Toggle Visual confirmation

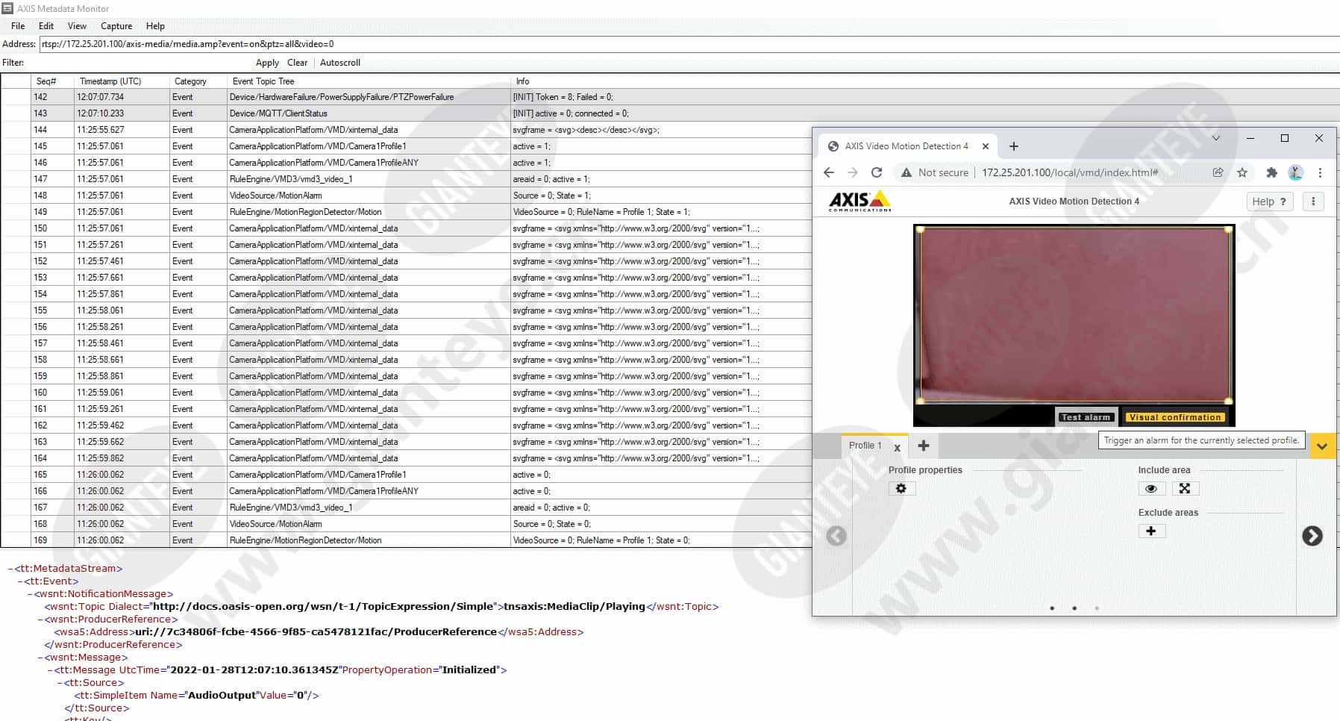pos(1174,417)
